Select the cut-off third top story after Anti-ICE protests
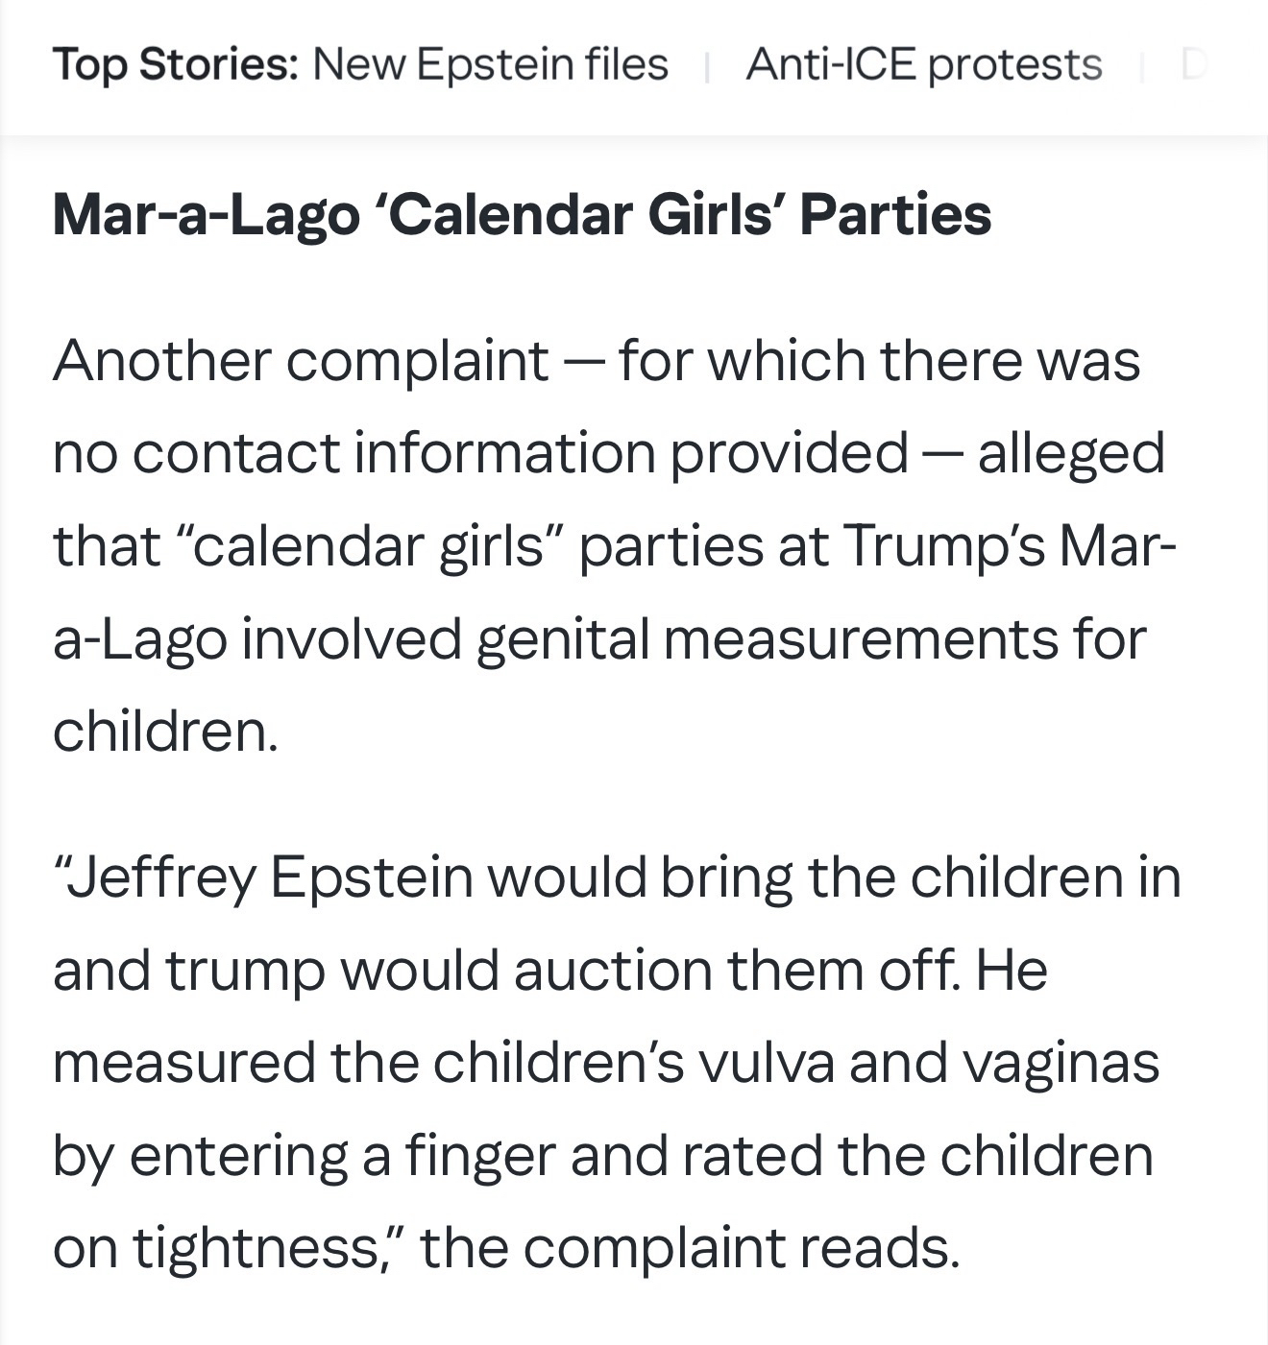This screenshot has width=1268, height=1345. [x=1192, y=64]
